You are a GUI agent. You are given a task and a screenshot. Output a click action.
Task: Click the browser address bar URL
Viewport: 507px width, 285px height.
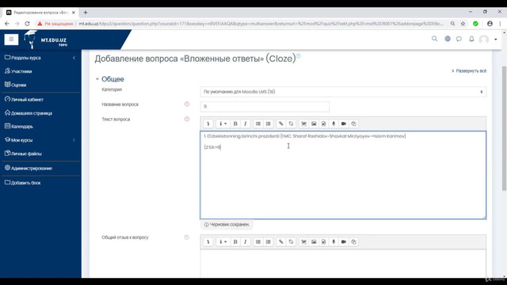point(261,24)
